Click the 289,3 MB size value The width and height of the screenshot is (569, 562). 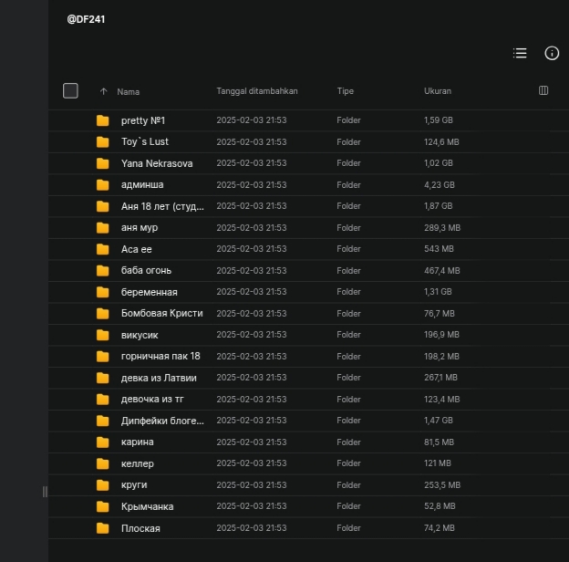point(442,228)
